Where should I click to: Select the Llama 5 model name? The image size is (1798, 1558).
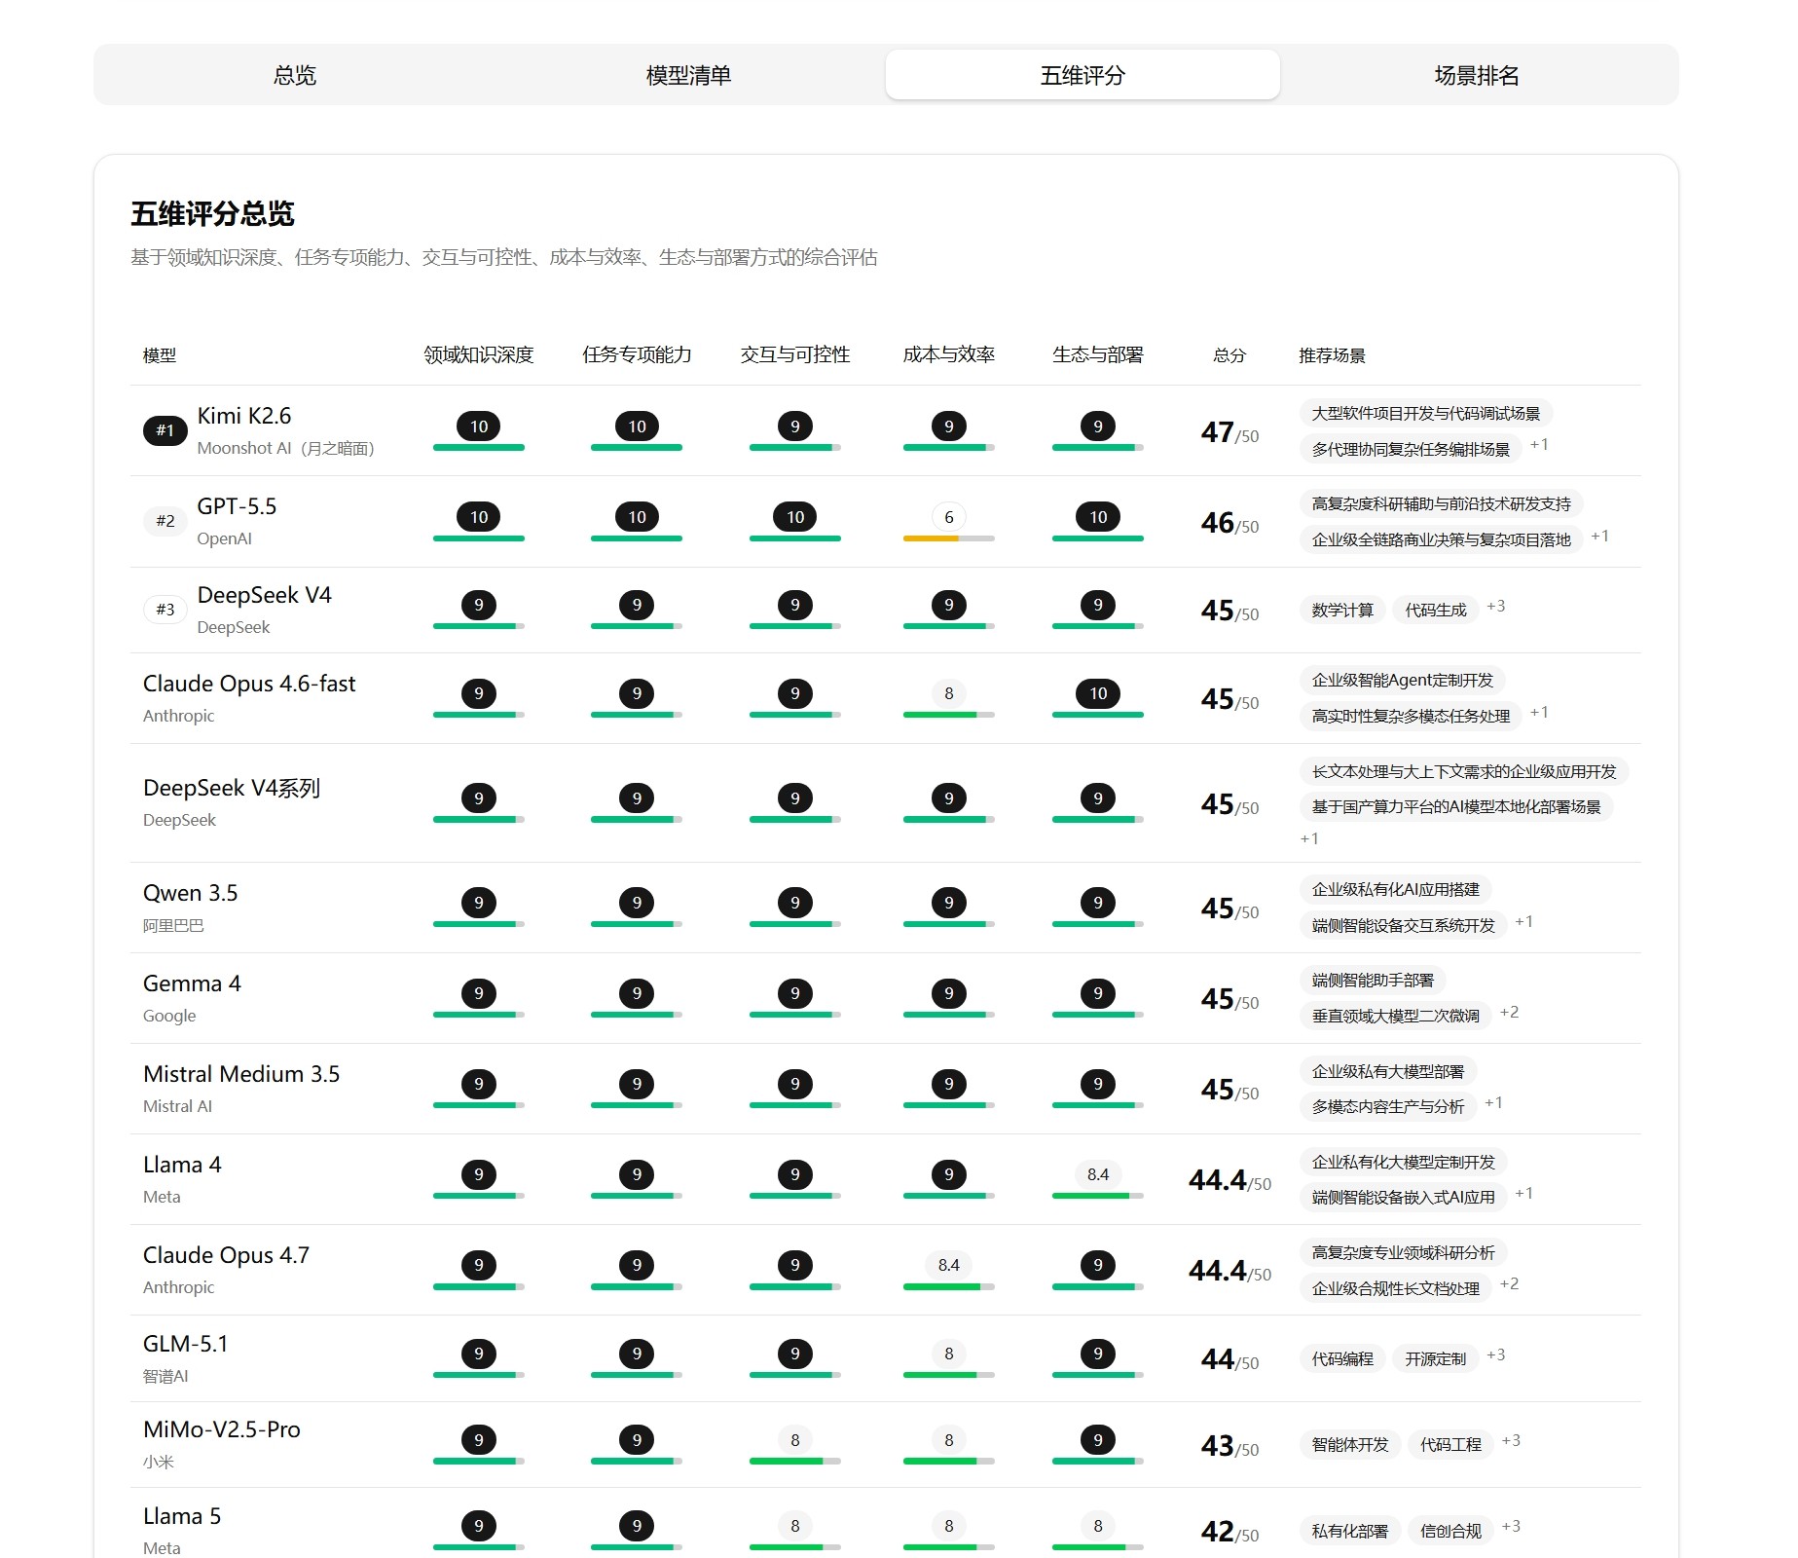click(182, 1516)
